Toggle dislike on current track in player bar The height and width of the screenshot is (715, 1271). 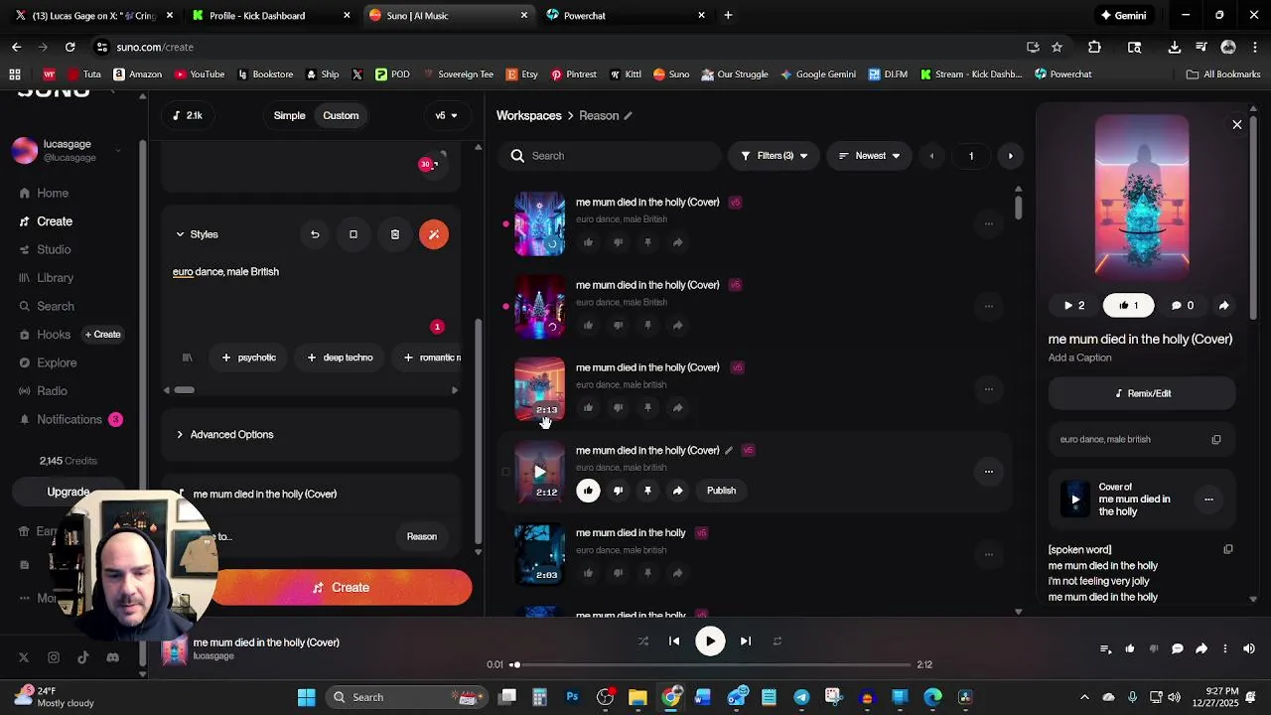pyautogui.click(x=1154, y=649)
